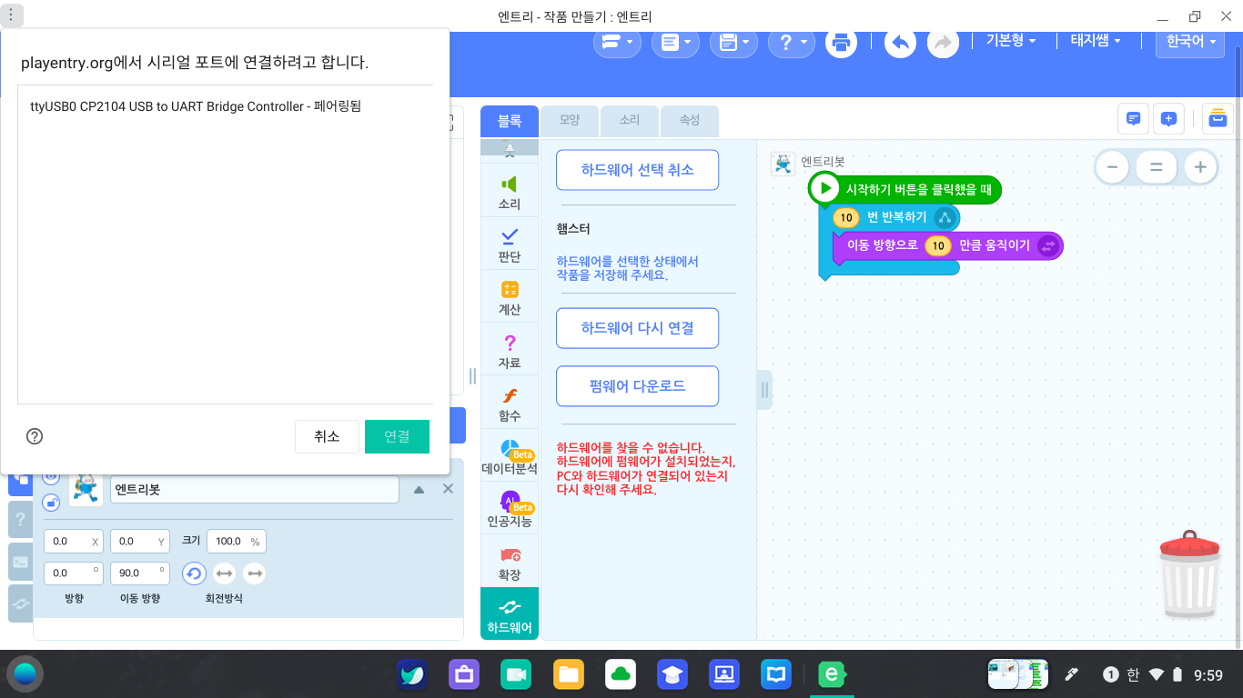Click the 하드웨어 선택 취소 button
The width and height of the screenshot is (1243, 698).
pyautogui.click(x=637, y=170)
